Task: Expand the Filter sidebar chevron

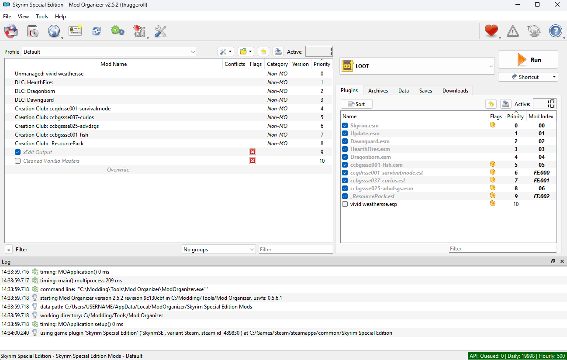Action: (9, 250)
